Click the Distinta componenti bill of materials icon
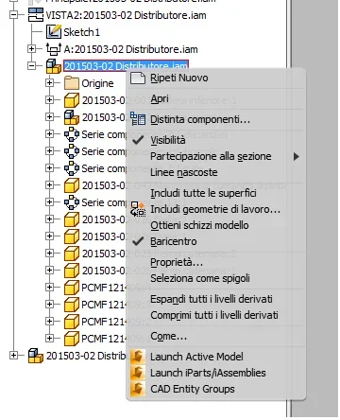 click(138, 119)
